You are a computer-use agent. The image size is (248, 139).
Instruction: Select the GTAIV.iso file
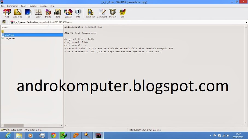coord(32,35)
